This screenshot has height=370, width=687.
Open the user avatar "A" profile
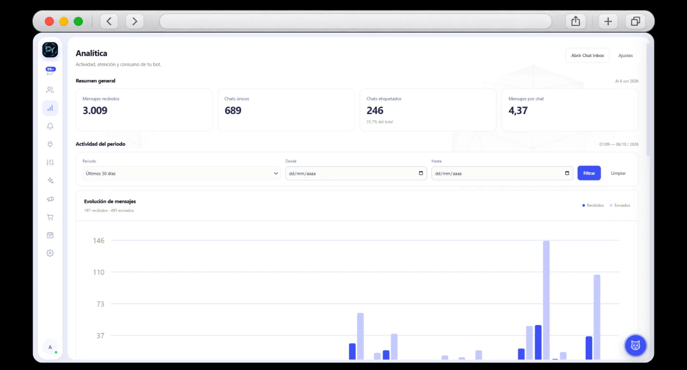[x=50, y=347]
